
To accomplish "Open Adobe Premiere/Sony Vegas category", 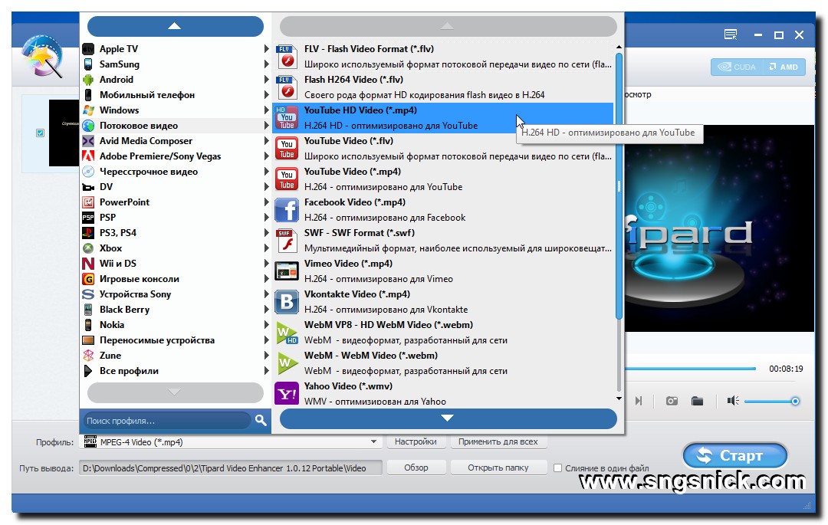I will [174, 156].
